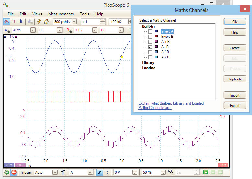This screenshot has width=252, height=179.
Task: Enable the A * B maths channel checkbox
Action: pos(150,52)
